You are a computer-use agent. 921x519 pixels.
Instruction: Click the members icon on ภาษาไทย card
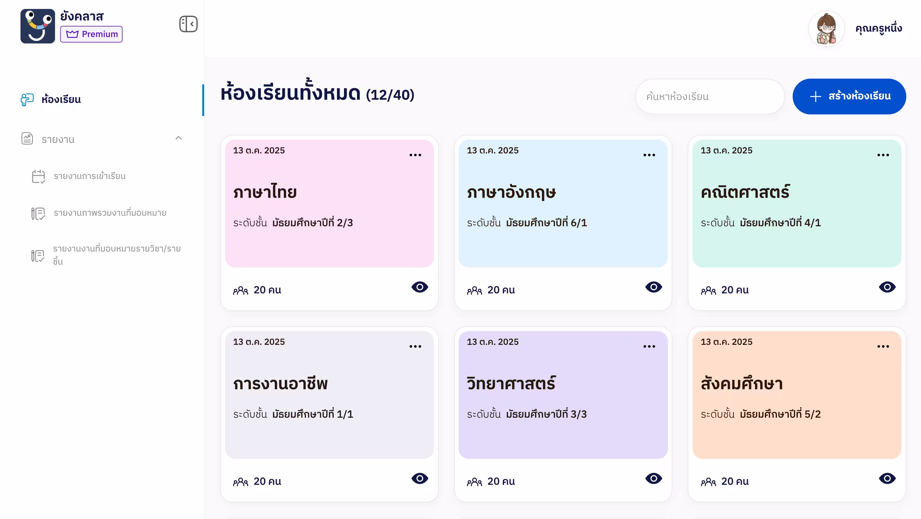241,290
